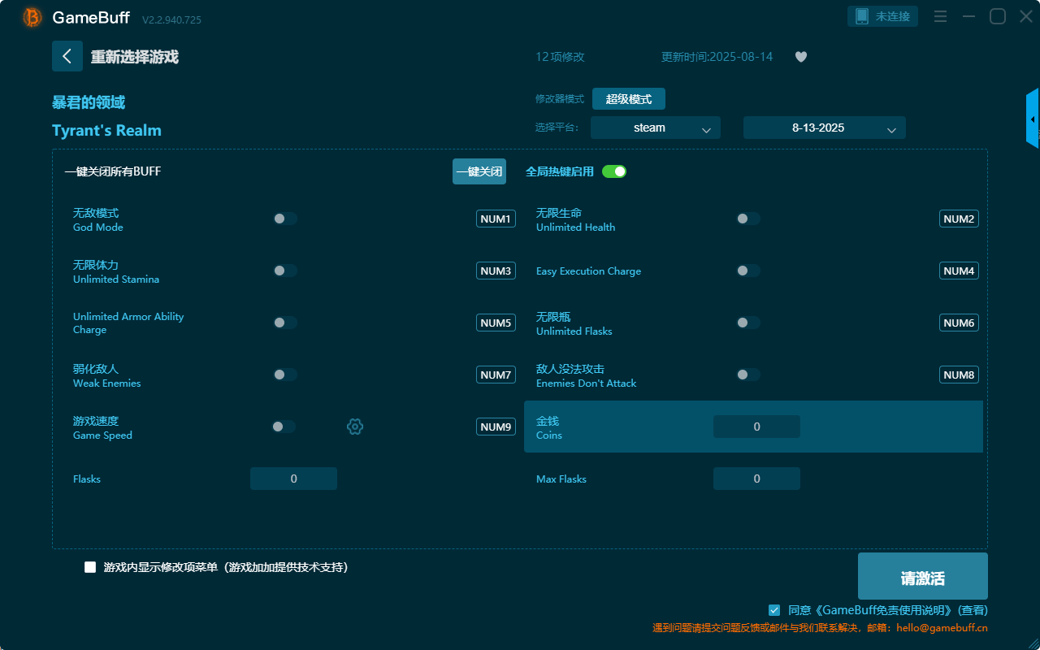Viewport: 1040px width, 650px height.
Task: Click the NUM9 hotkey box
Action: point(496,427)
